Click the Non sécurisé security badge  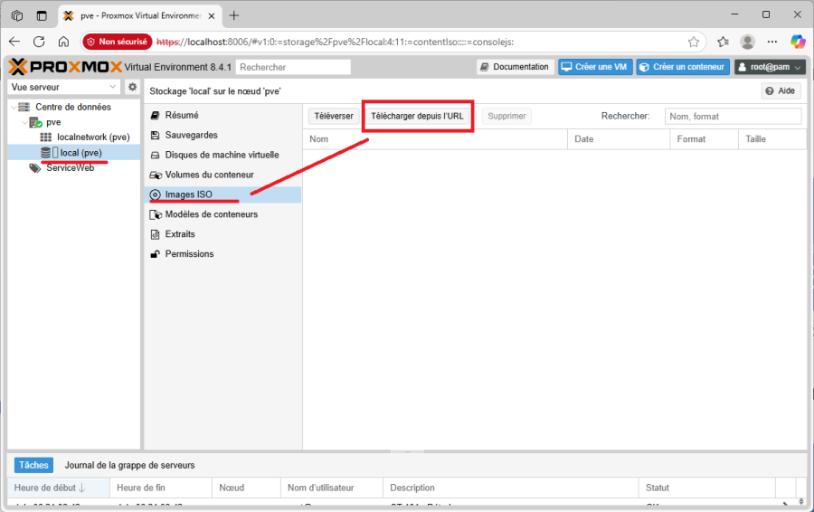tap(118, 42)
